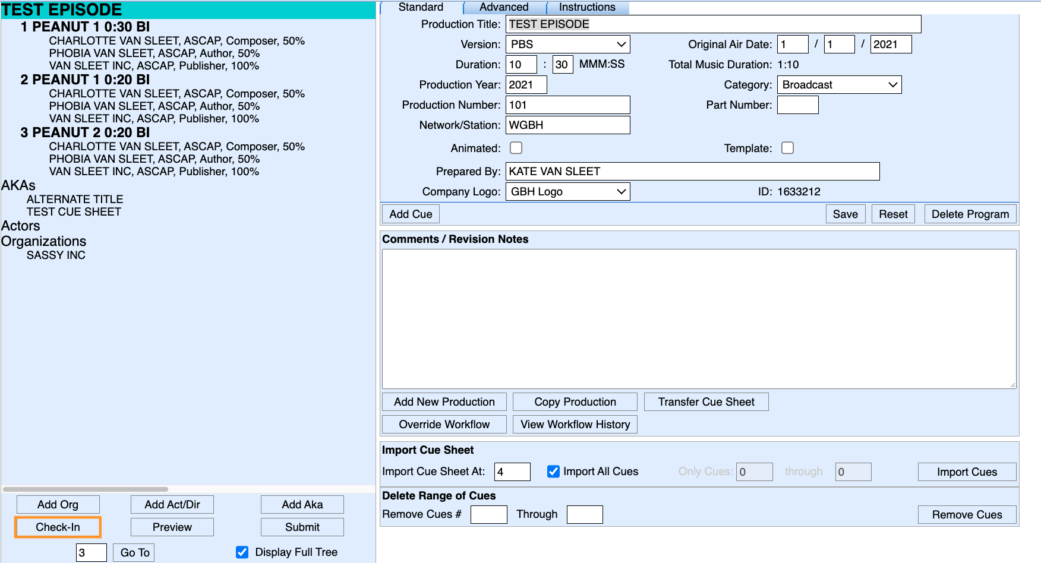Click Duration minutes field

521,65
